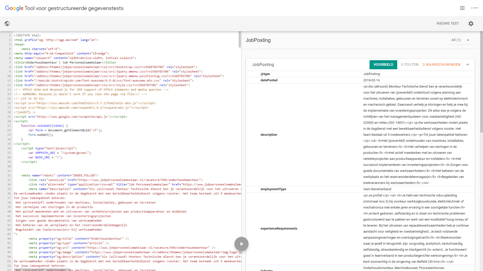The height and width of the screenshot is (271, 483).
Task: Click the recaptcha script line in code
Action: pyautogui.click(x=70, y=117)
